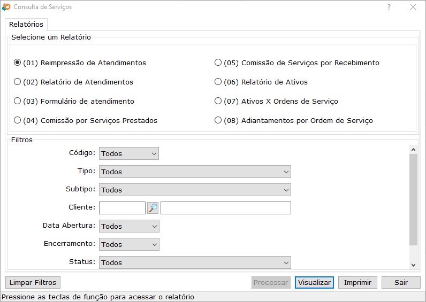The width and height of the screenshot is (426, 302).
Task: Select (05) Comissão de Serviços por Recebimento
Action: (x=218, y=63)
